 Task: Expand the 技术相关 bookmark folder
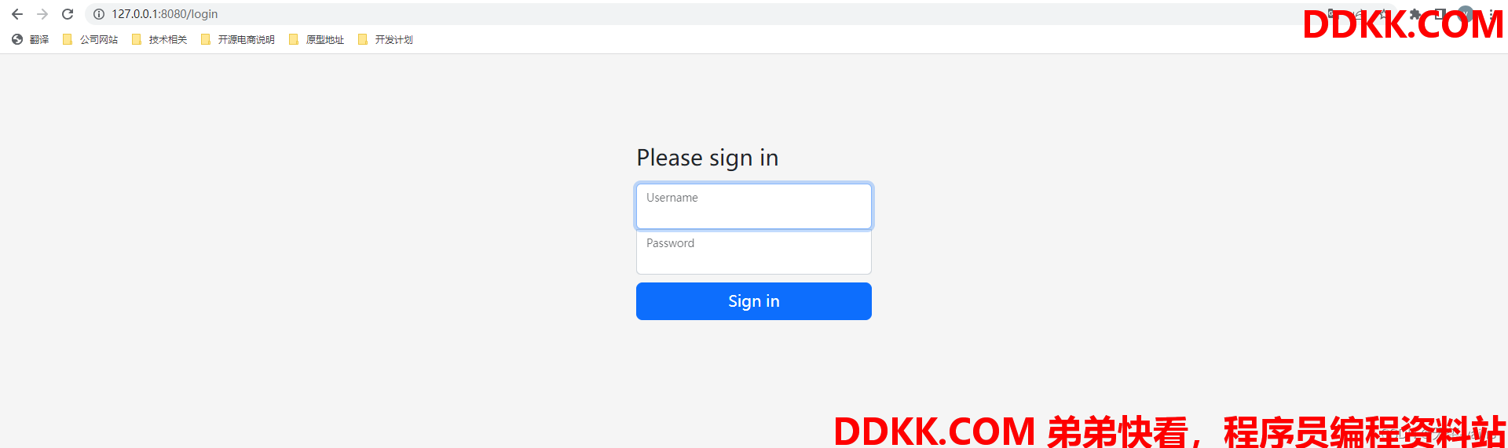(x=159, y=39)
